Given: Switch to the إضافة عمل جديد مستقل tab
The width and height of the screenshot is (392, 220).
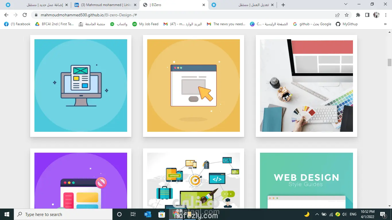Looking at the screenshot, I should (37, 5).
